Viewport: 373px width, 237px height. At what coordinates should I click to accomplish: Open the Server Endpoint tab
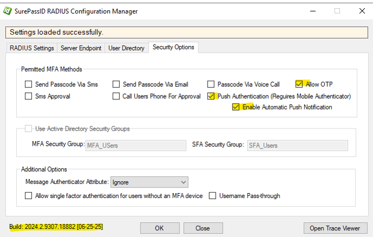click(81, 48)
